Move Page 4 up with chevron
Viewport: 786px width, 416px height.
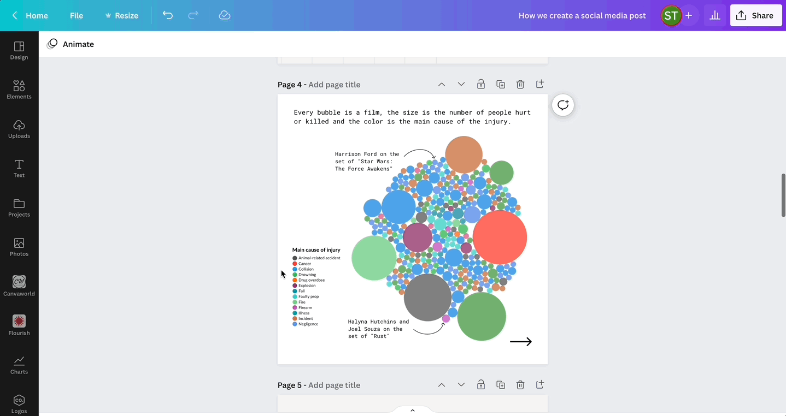coord(442,84)
